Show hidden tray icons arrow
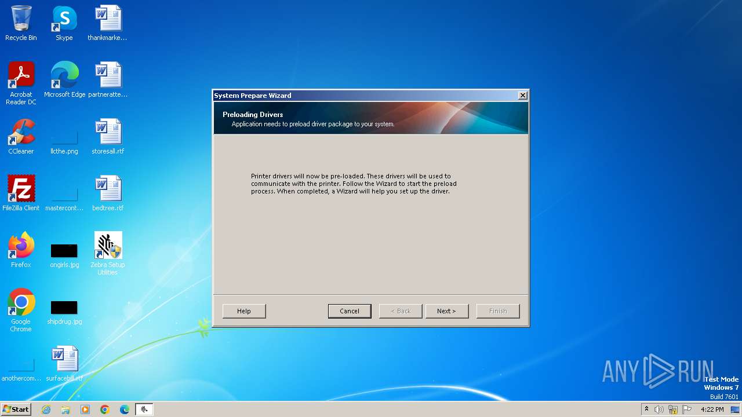 click(646, 409)
